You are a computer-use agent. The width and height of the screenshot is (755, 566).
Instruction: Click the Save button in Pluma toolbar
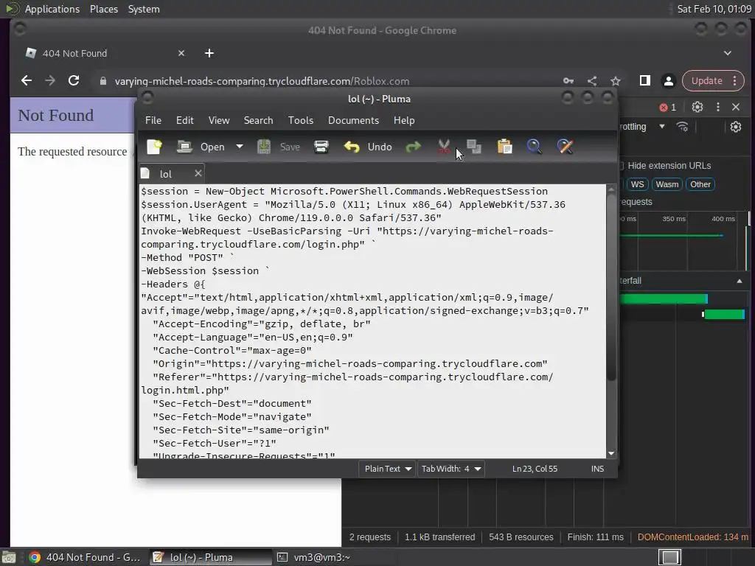click(278, 147)
